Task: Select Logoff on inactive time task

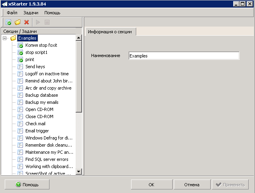Action: coord(47,74)
